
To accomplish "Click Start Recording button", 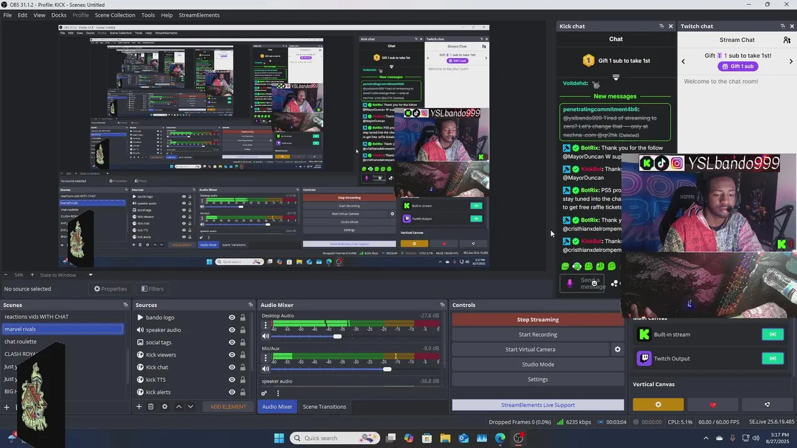I will 538,334.
